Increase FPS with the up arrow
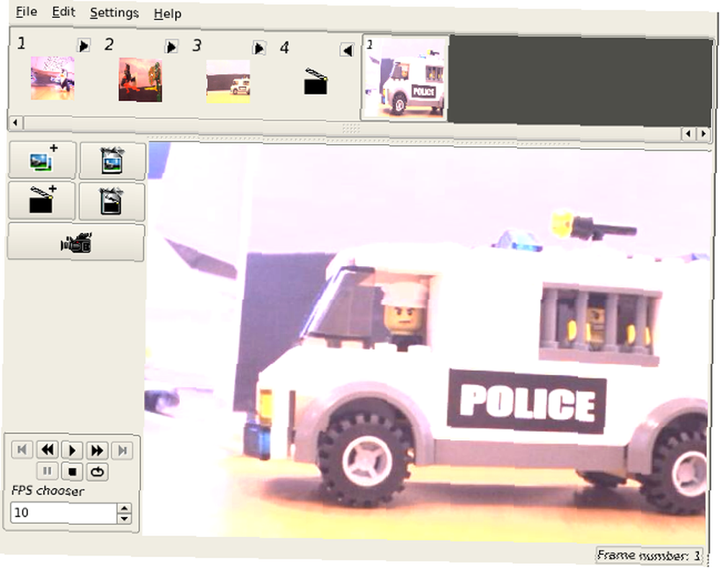 pyautogui.click(x=125, y=508)
